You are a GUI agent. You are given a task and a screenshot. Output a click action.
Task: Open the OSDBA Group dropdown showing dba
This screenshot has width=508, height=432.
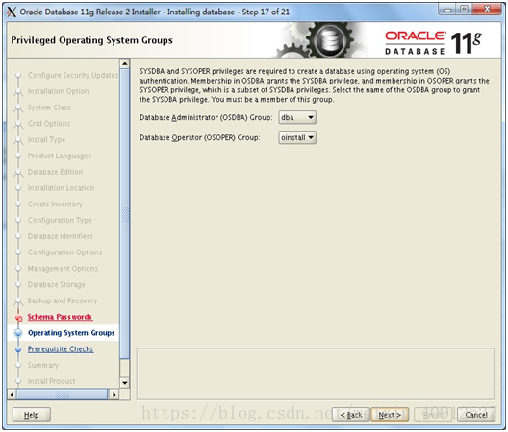tap(297, 117)
